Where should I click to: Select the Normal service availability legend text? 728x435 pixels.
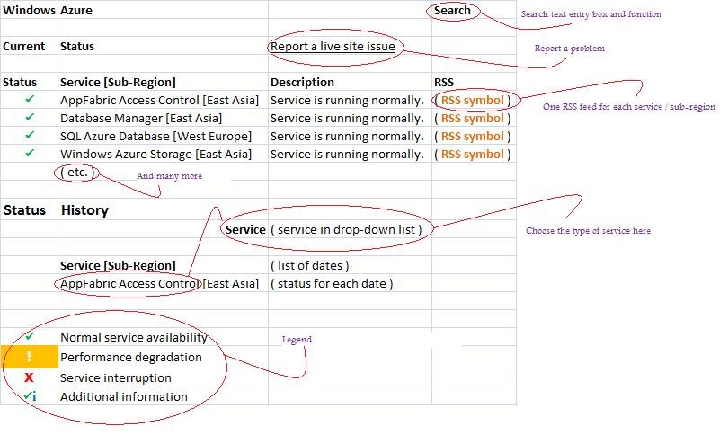coord(134,338)
